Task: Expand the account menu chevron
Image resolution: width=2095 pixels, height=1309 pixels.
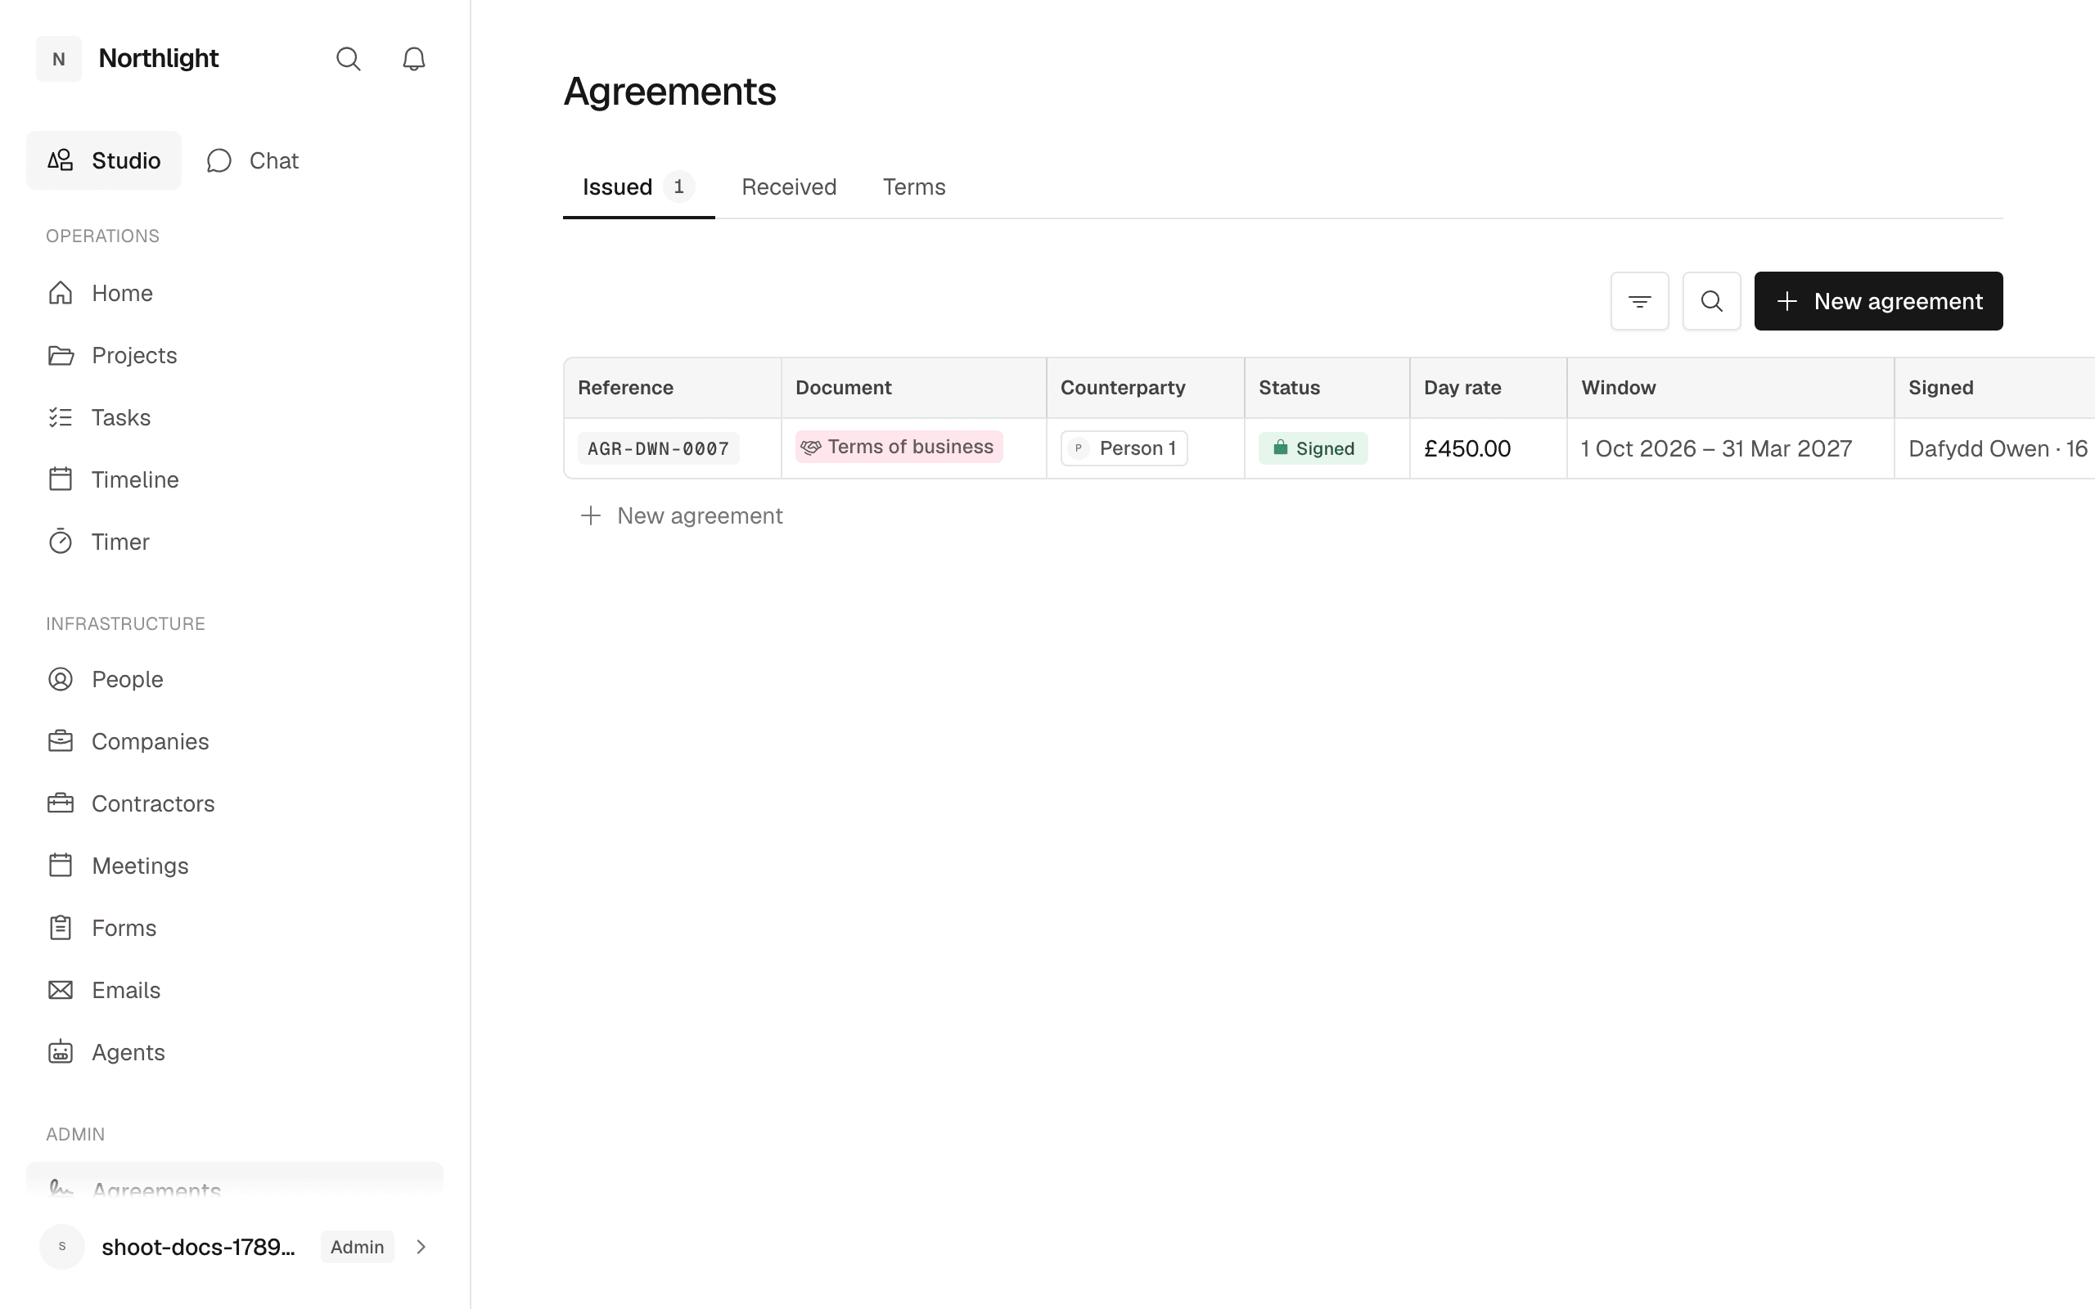Action: tap(421, 1247)
